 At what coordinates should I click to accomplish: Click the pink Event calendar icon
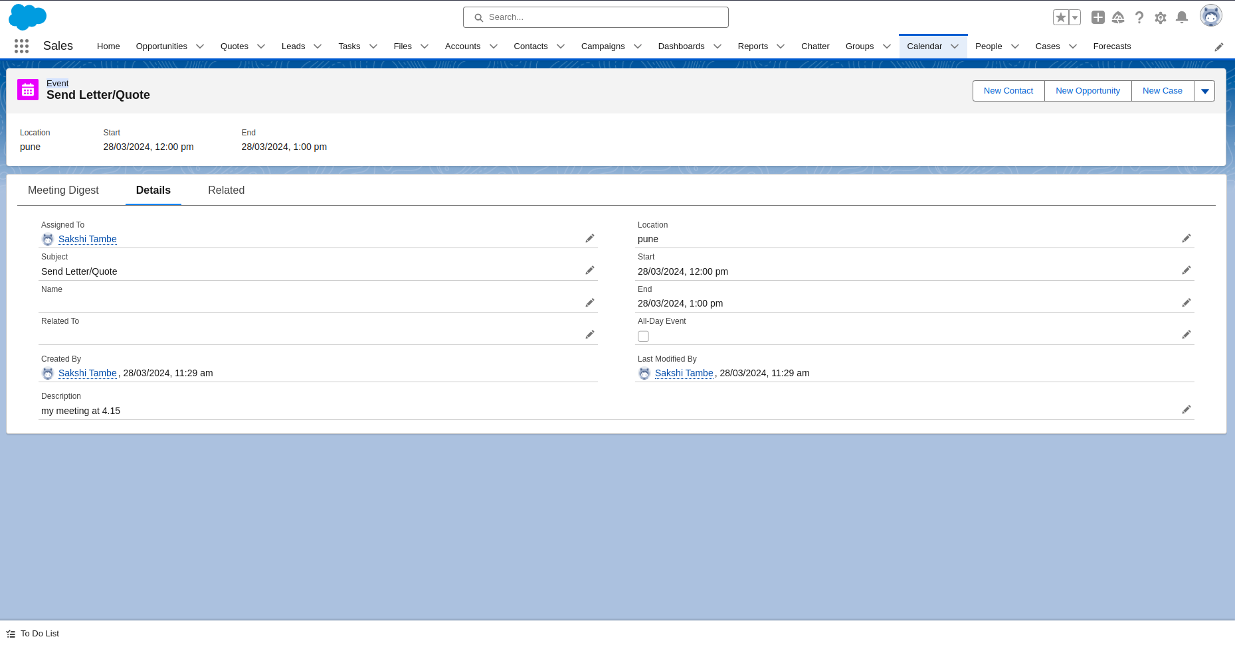[x=28, y=90]
